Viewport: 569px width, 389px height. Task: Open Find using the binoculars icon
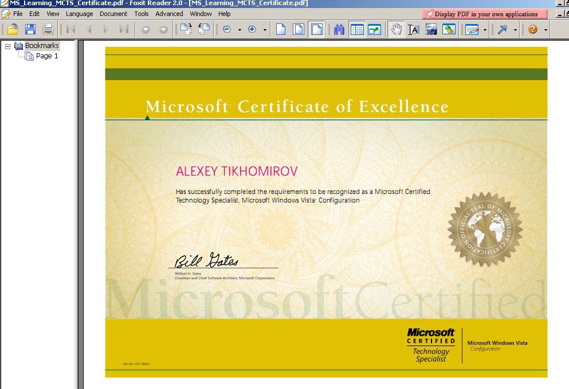[339, 29]
